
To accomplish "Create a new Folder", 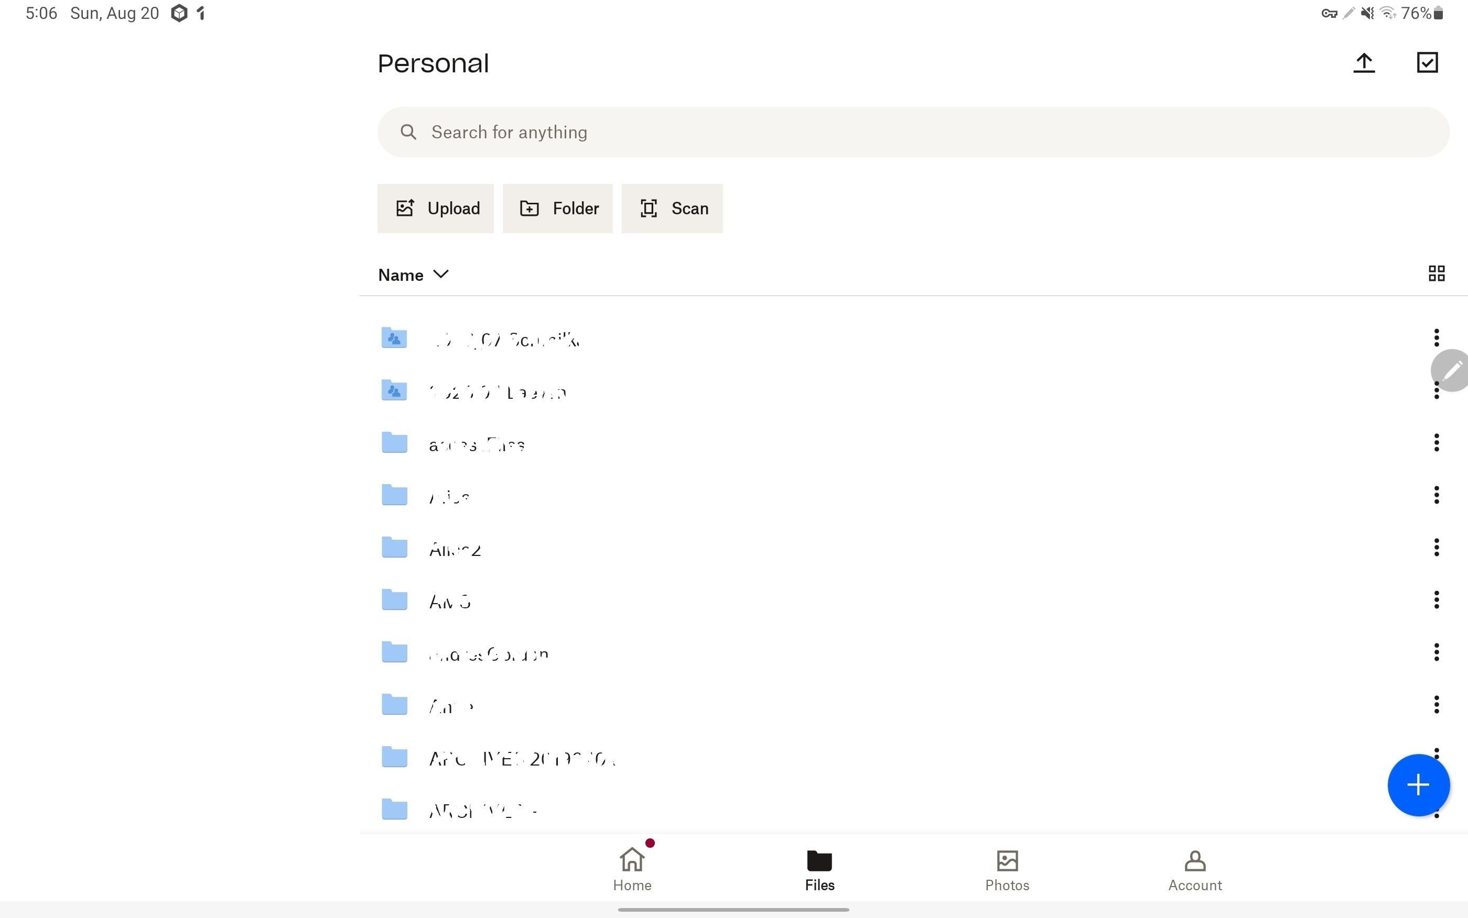I will click(557, 208).
